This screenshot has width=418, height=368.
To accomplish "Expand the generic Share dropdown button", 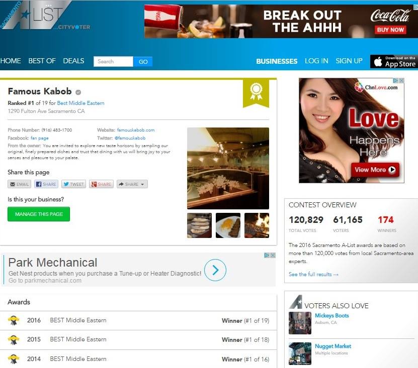I will coord(132,184).
